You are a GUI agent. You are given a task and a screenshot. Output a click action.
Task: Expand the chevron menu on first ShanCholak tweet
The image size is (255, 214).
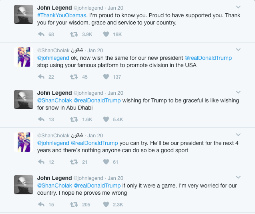click(x=238, y=50)
